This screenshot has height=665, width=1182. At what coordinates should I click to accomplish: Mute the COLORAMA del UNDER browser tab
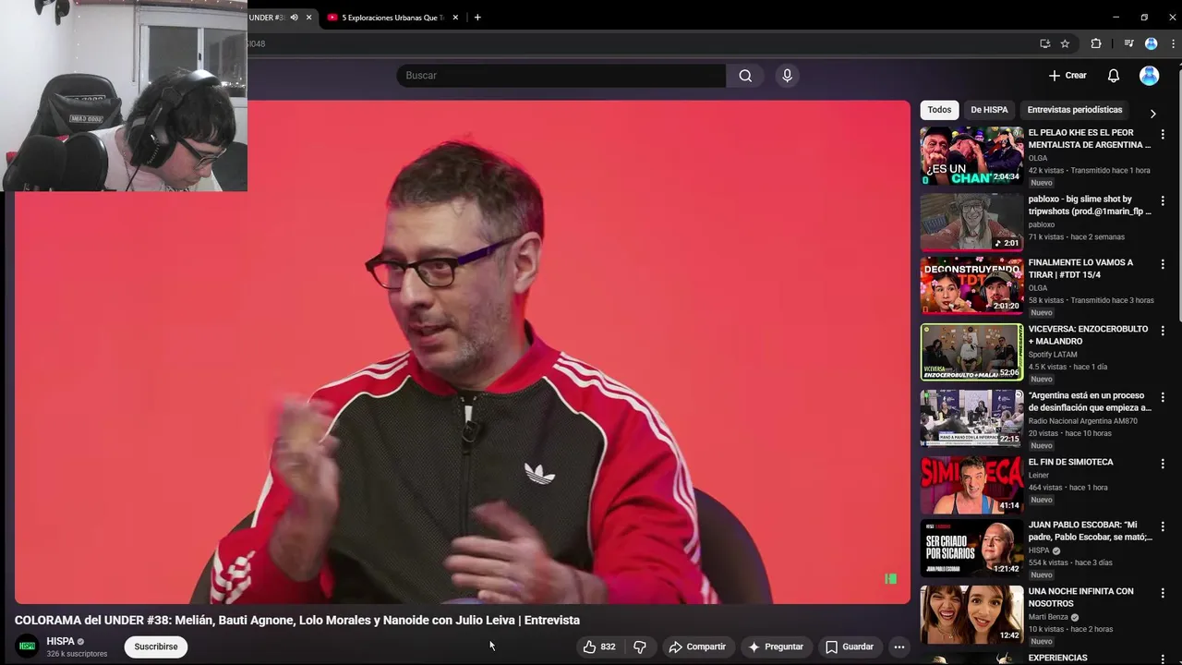pyautogui.click(x=295, y=18)
